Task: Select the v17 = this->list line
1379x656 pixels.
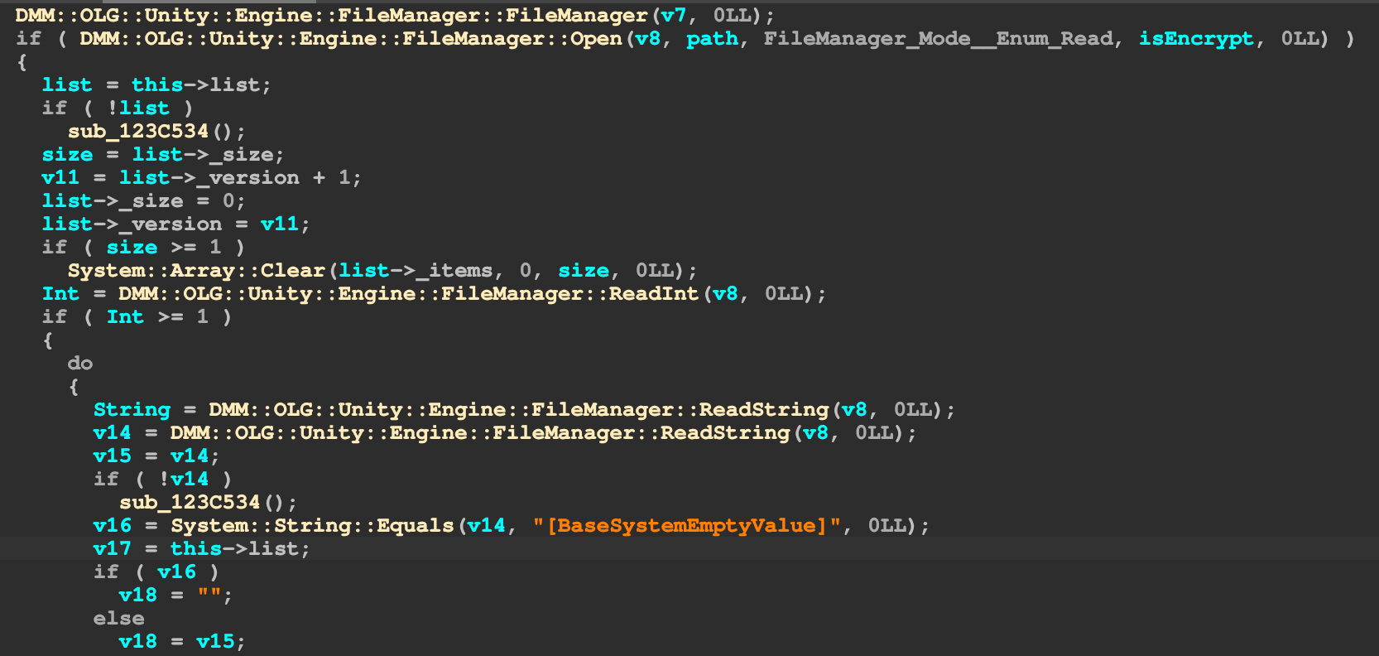Action: (x=202, y=549)
